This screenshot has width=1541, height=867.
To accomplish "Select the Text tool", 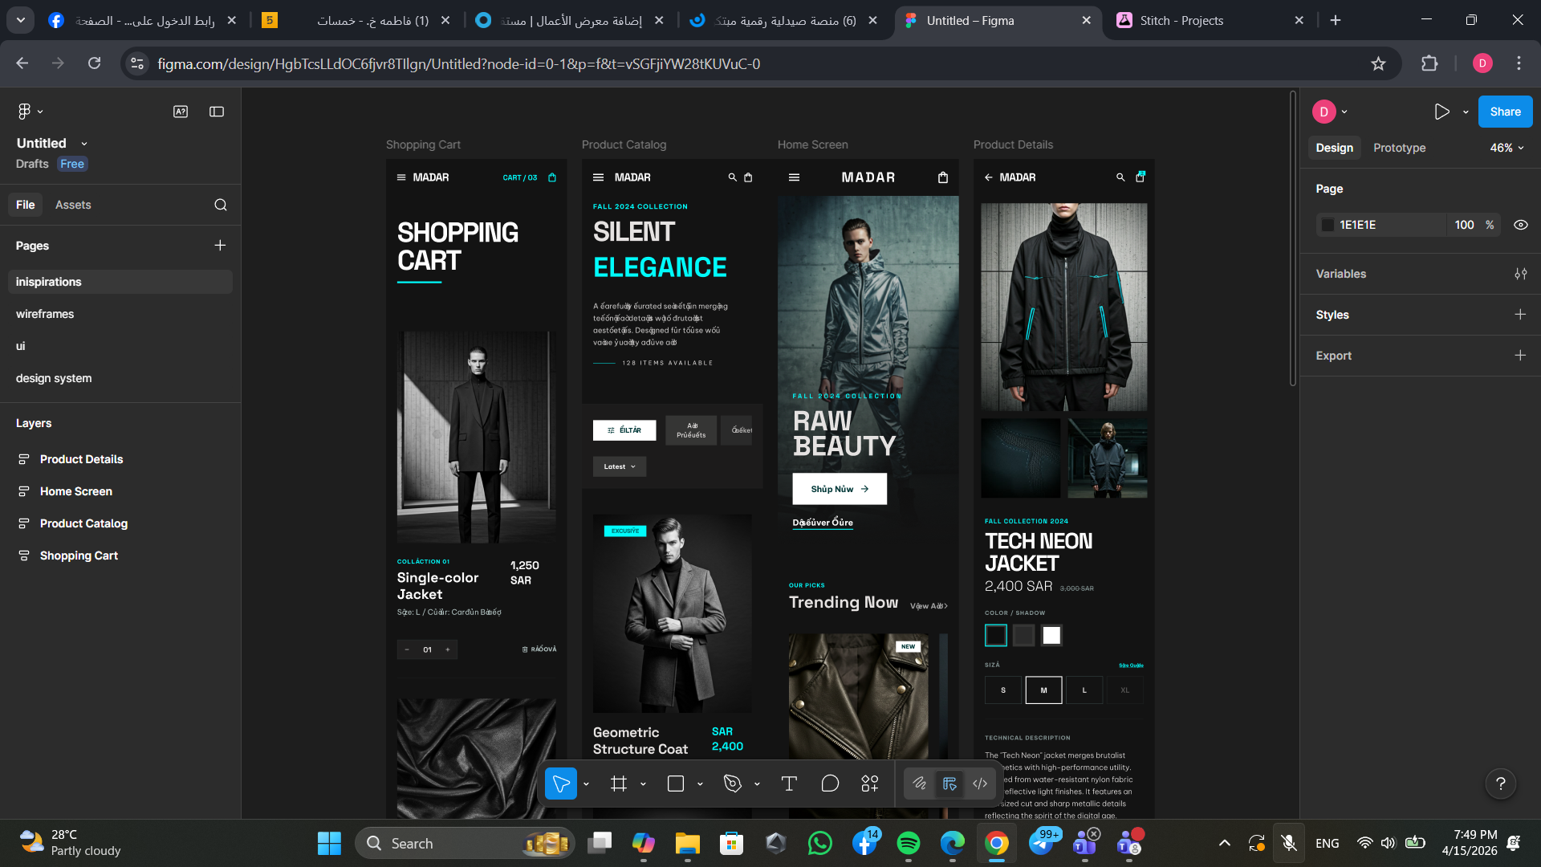I will [x=789, y=784].
